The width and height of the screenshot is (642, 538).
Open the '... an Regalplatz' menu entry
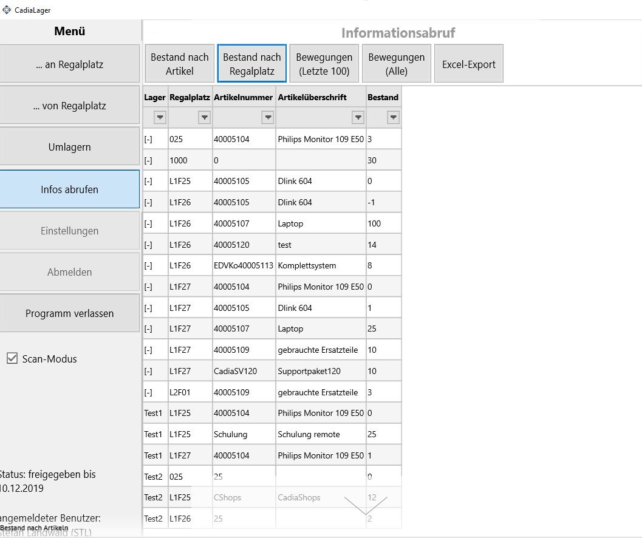tap(69, 64)
